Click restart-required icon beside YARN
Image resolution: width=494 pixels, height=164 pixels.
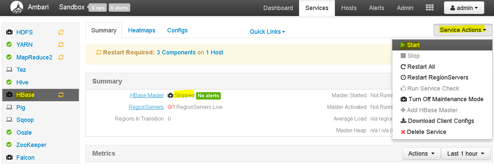pyautogui.click(x=61, y=45)
